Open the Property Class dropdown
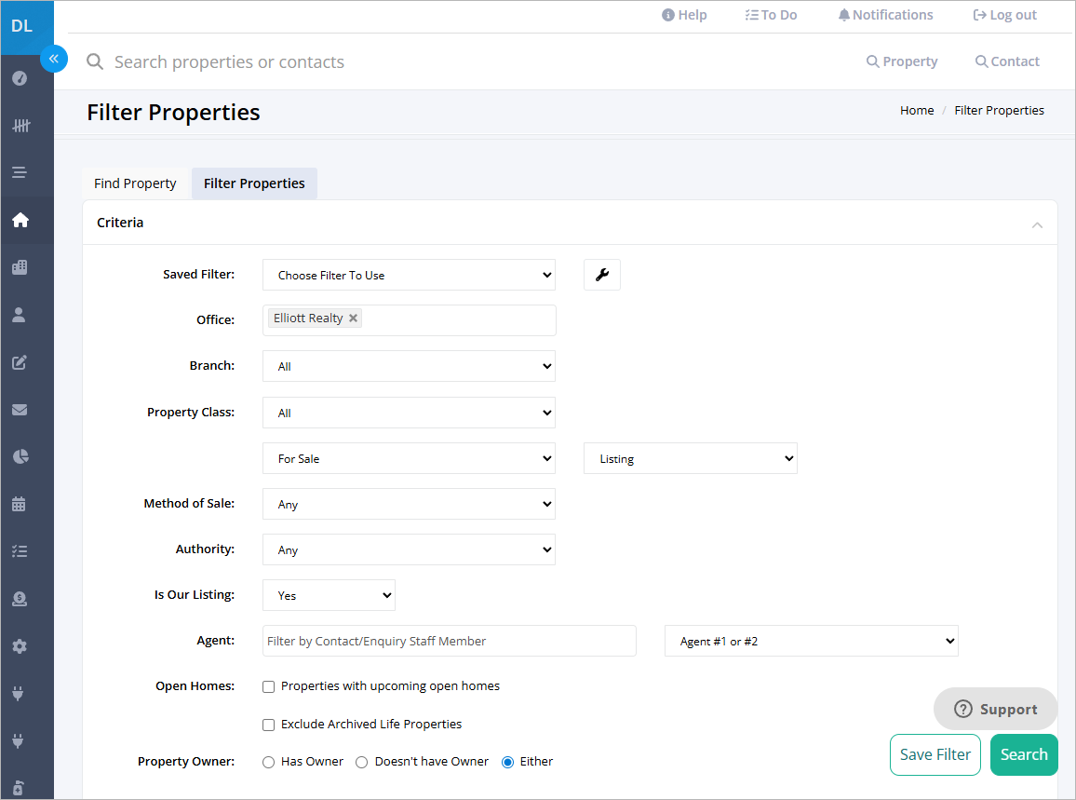Viewport: 1076px width, 800px height. click(409, 413)
